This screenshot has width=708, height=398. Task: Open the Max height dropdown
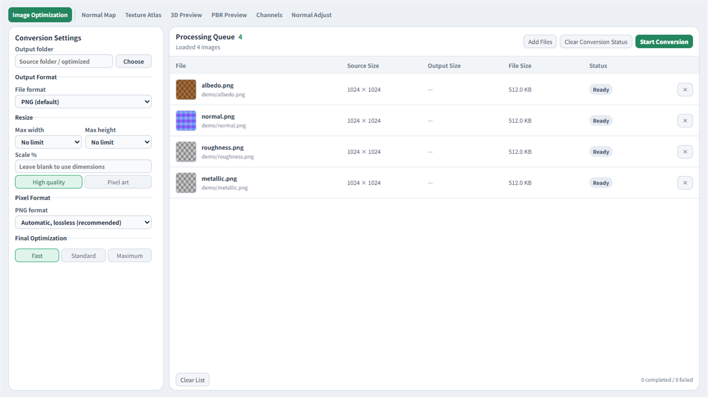[118, 142]
